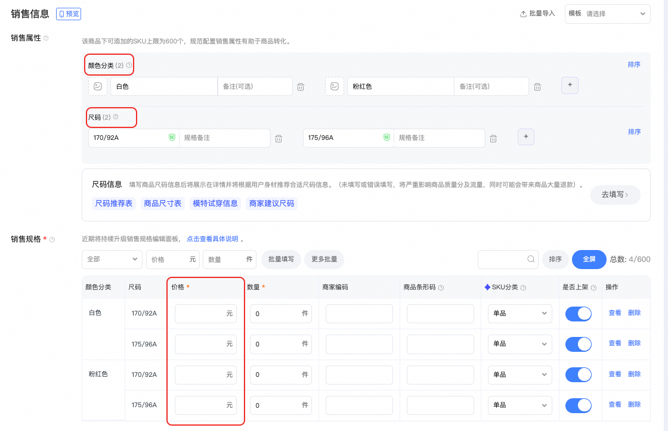Toggle 是否上架 switch for 粉红色 170/92A
The height and width of the screenshot is (431, 668).
(579, 375)
